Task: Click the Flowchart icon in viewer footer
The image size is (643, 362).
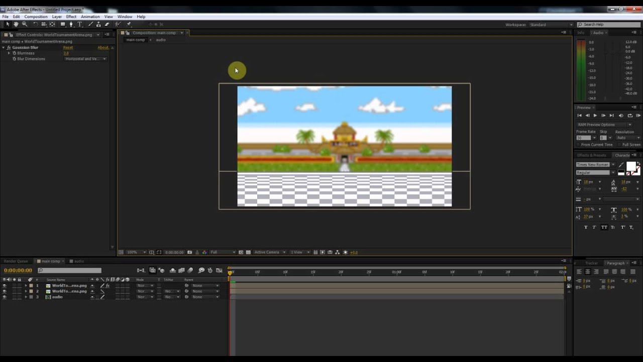Action: (x=337, y=252)
